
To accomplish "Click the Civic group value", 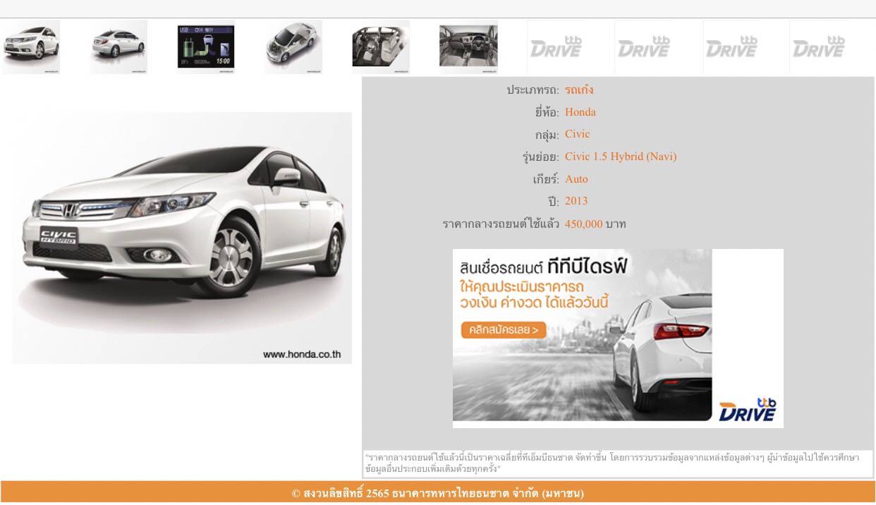I will click(578, 134).
